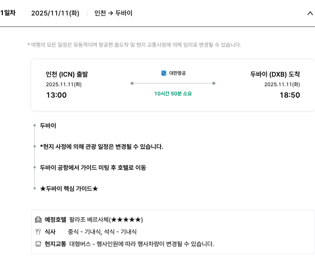
Task: Click the Korean Air logo icon
Action: point(164,73)
